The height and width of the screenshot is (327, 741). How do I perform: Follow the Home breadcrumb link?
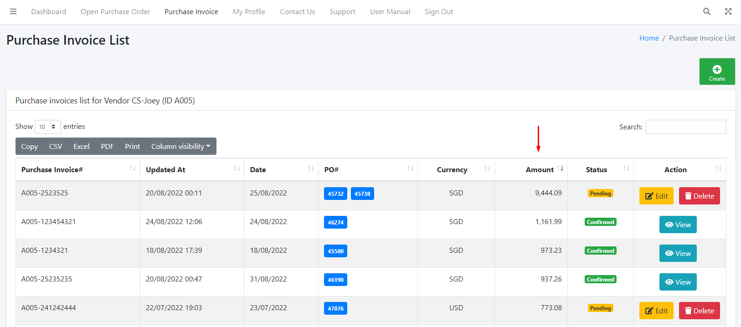tap(648, 38)
